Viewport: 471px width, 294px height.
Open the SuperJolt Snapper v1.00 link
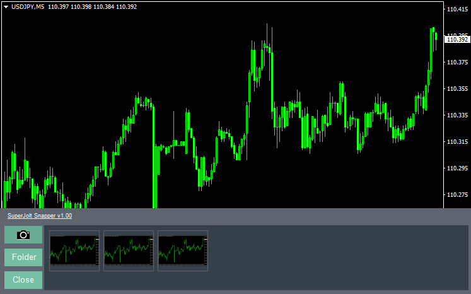click(x=39, y=216)
